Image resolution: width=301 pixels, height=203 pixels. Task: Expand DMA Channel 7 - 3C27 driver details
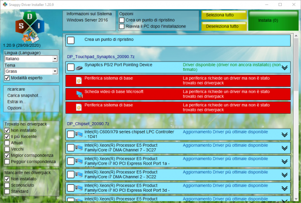[284, 148]
